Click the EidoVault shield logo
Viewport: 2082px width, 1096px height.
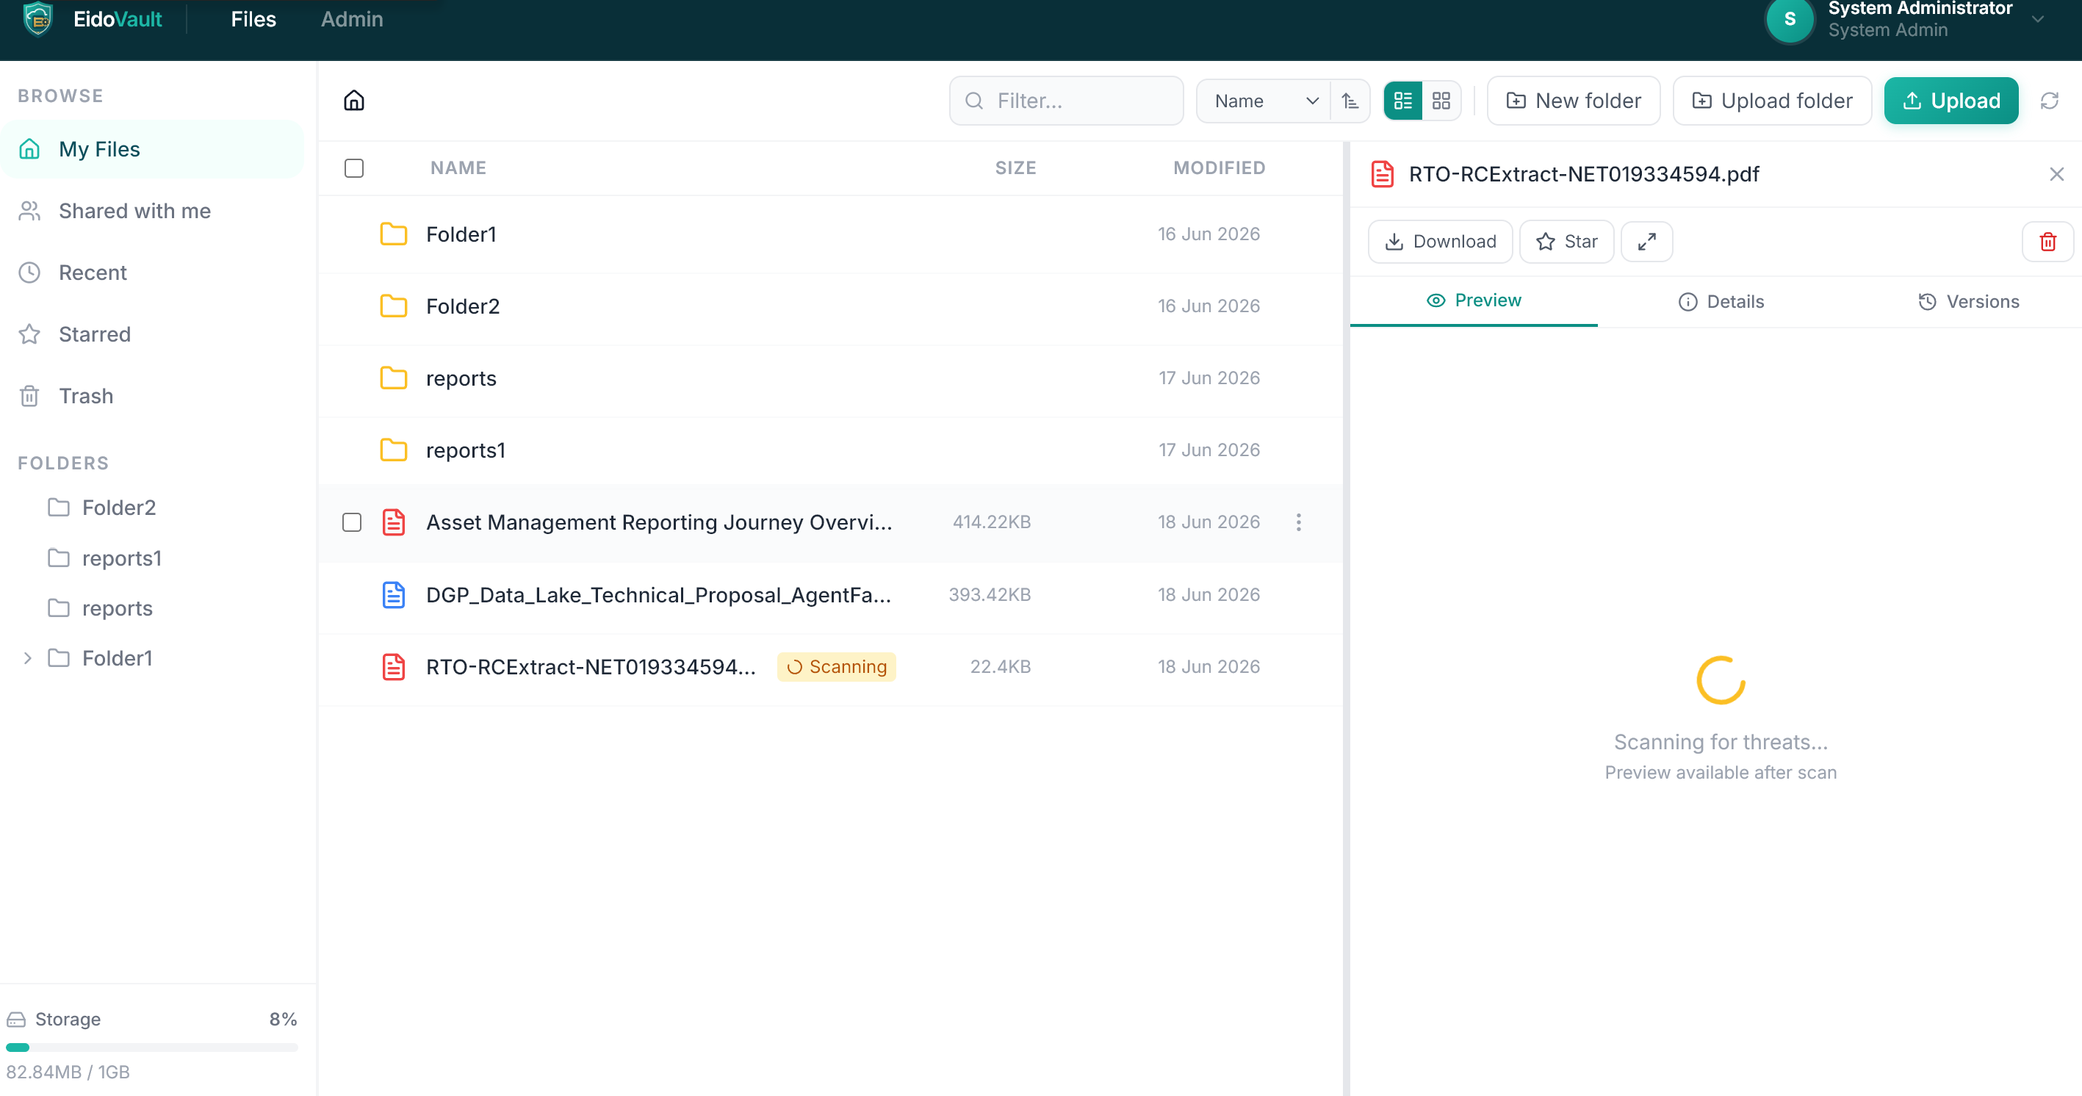pos(38,18)
